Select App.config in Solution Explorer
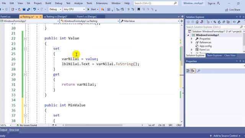This screenshot has width=245, height=138. pos(205,46)
